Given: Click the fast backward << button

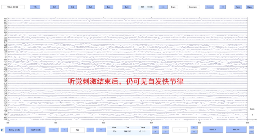Looking at the screenshot, I should click(x=53, y=130).
